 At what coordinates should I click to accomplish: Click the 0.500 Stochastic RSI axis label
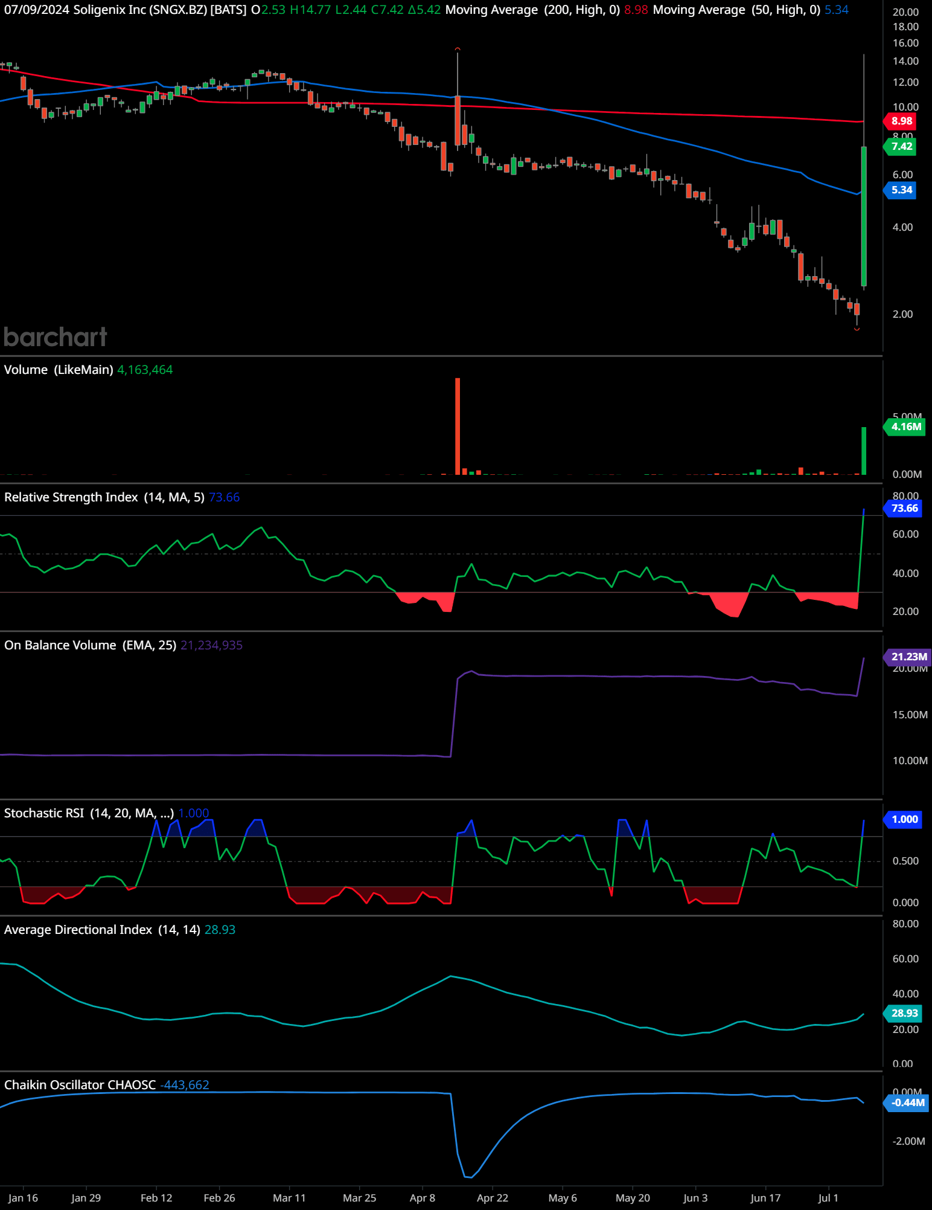click(905, 861)
